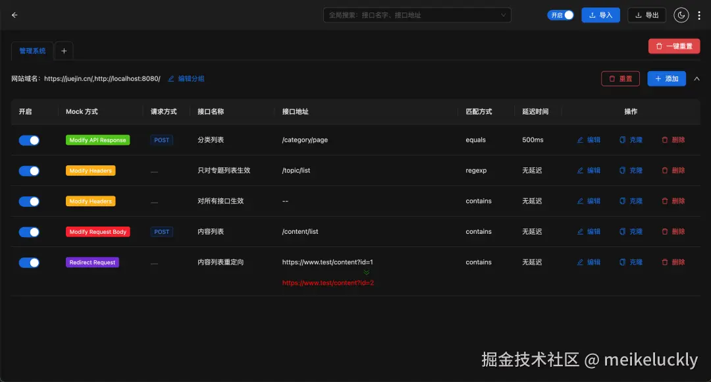Click the regexp match type cell
Viewport: 711px width, 382px height.
pyautogui.click(x=476, y=170)
